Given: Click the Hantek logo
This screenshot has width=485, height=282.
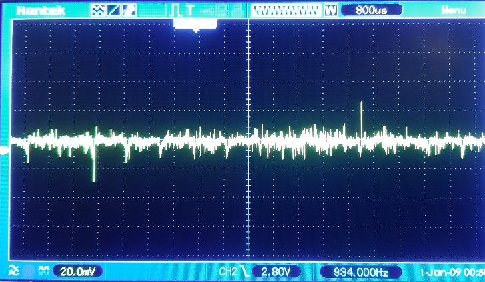Looking at the screenshot, I should (x=41, y=11).
